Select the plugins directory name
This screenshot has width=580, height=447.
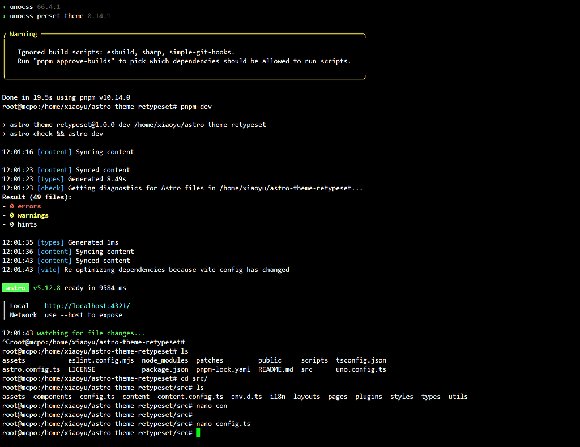coord(369,397)
